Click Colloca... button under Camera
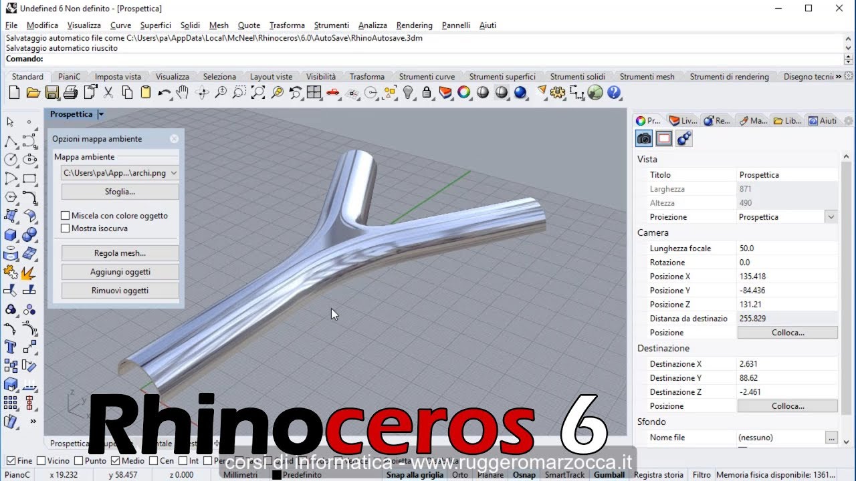Viewport: 856px width, 481px height. pos(788,333)
